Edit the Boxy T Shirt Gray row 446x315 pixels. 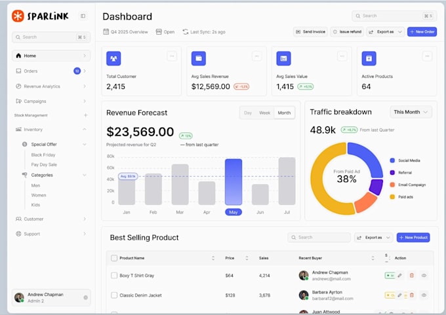pyautogui.click(x=399, y=275)
